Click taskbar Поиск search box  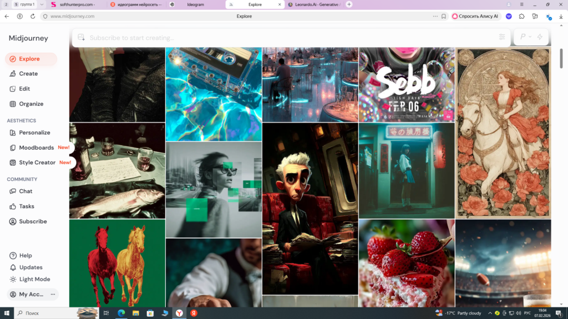pos(56,313)
